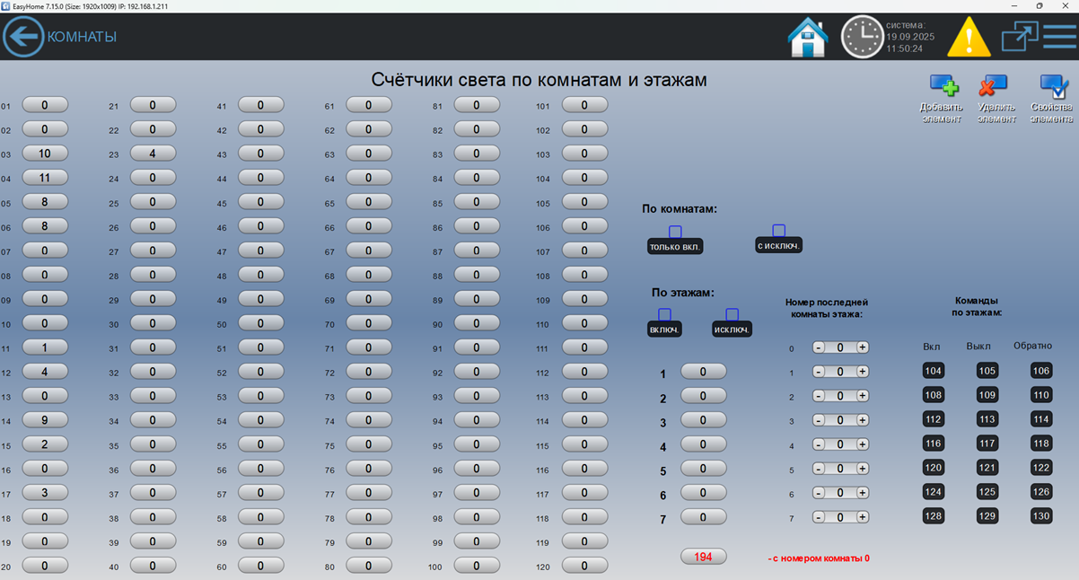The height and width of the screenshot is (580, 1079).
Task: Click the system clock icon
Action: pos(862,37)
